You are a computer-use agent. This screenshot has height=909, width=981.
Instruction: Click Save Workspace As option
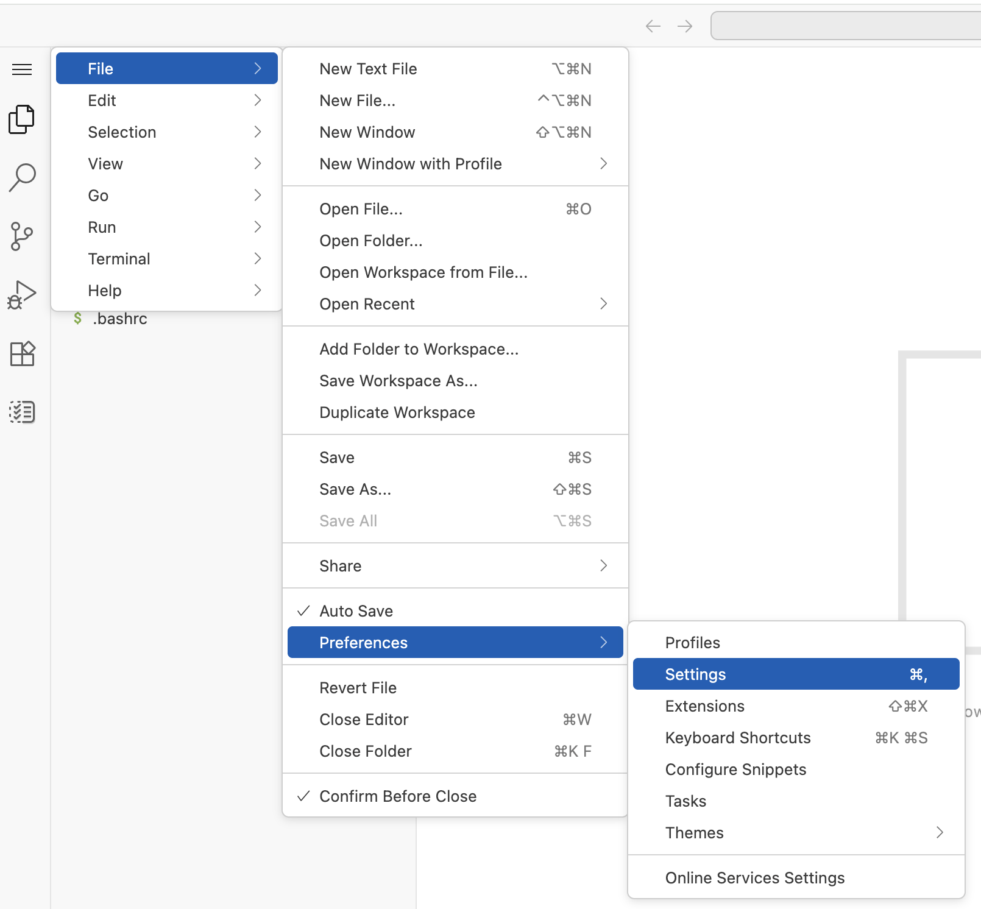[398, 380]
